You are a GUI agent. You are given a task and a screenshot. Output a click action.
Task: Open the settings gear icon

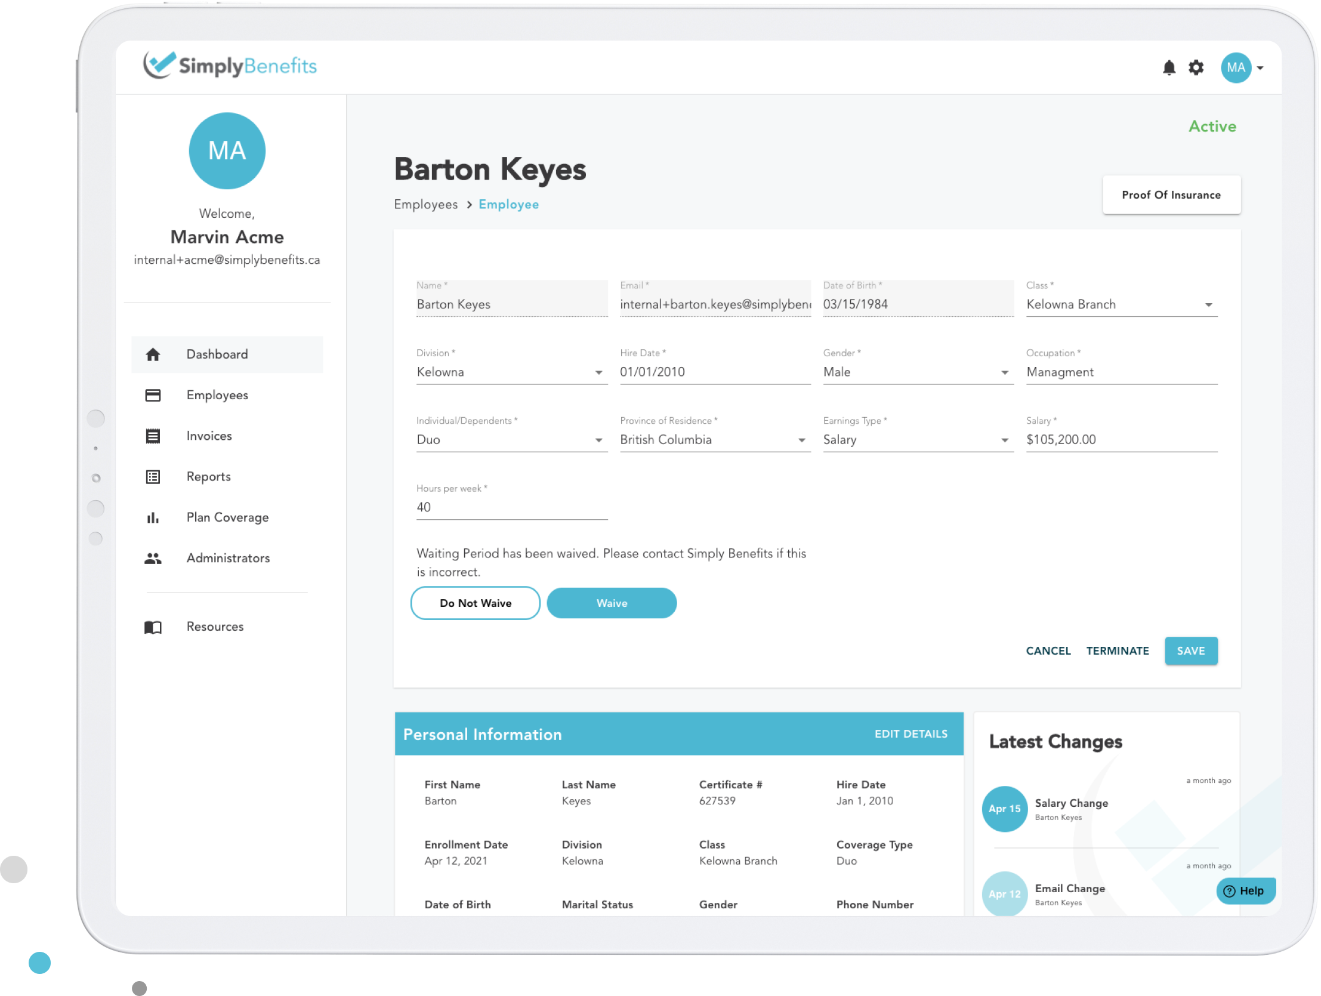[1196, 68]
